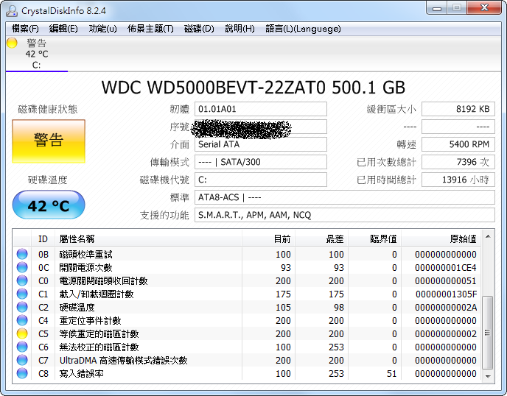Click the 屬性名稱 column header

coord(148,239)
